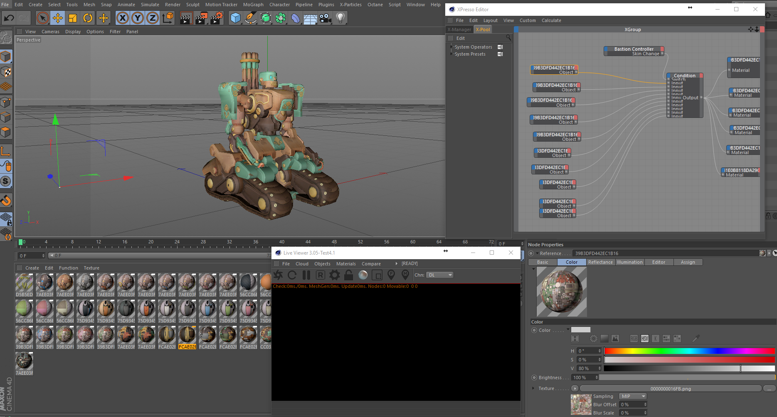The width and height of the screenshot is (777, 417).
Task: Activate the Scale tool
Action: [x=73, y=18]
